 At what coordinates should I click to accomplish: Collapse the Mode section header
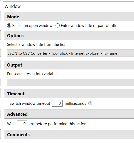click(x=69, y=17)
